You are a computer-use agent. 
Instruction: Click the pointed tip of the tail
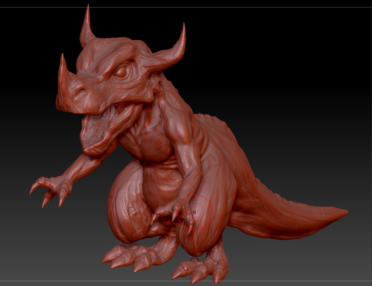point(344,212)
